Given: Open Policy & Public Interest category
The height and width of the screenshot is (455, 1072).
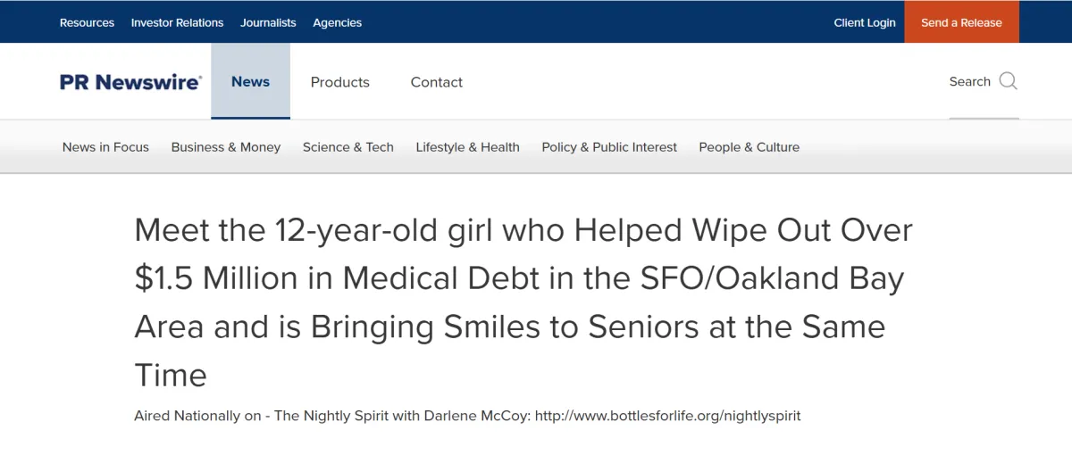Looking at the screenshot, I should pos(609,147).
